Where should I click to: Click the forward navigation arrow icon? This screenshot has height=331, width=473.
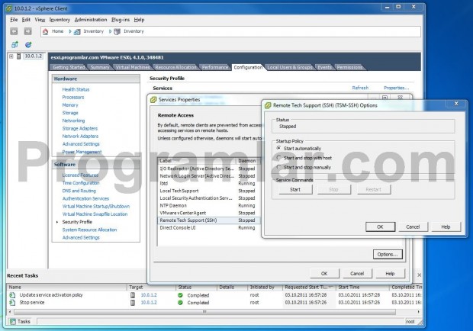point(27,31)
